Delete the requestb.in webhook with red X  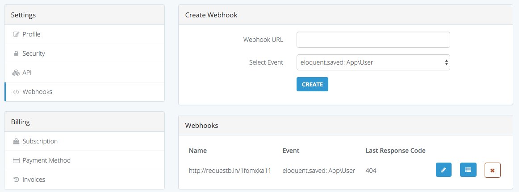[x=493, y=170]
